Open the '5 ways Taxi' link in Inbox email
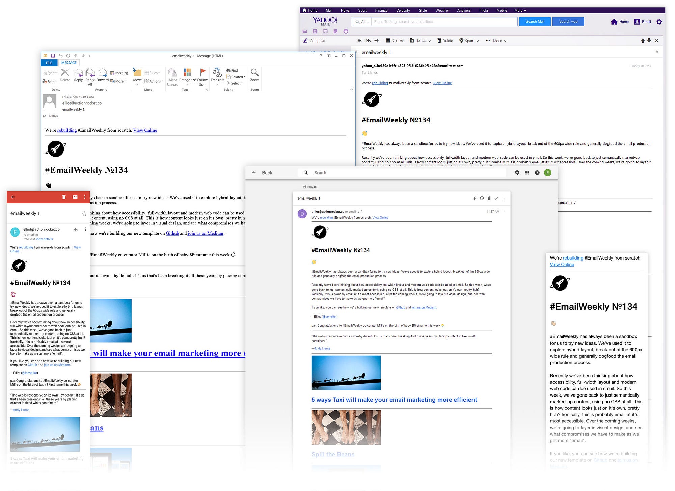 click(x=394, y=400)
